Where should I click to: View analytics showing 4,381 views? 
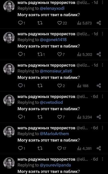[84, 148]
